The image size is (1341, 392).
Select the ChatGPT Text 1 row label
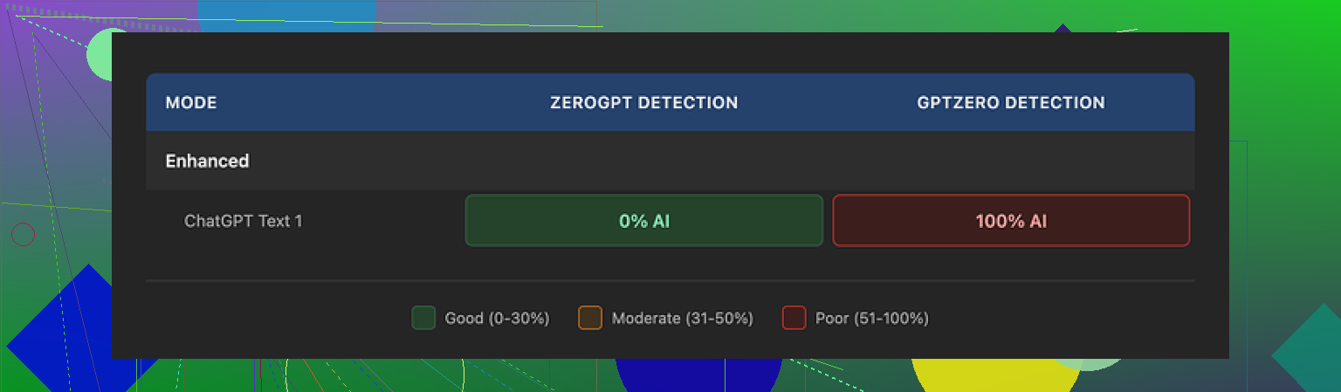pos(244,221)
